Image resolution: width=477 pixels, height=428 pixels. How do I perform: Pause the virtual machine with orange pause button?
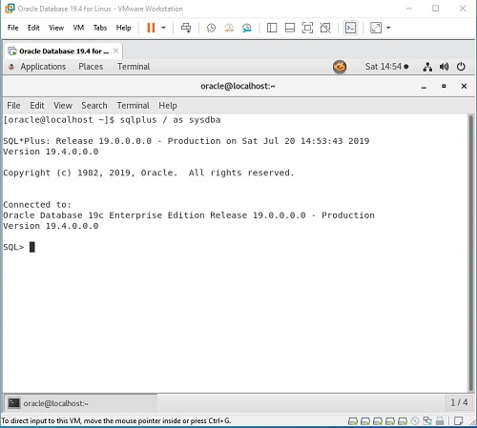(x=151, y=28)
